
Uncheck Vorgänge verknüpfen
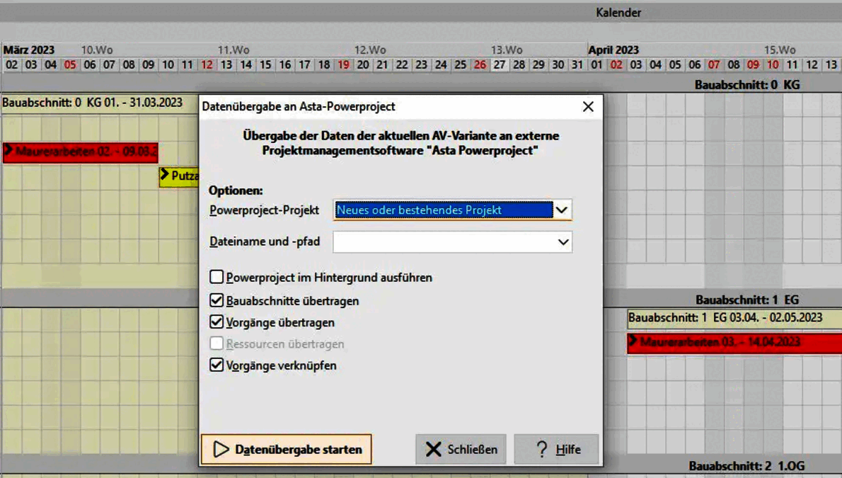[217, 365]
